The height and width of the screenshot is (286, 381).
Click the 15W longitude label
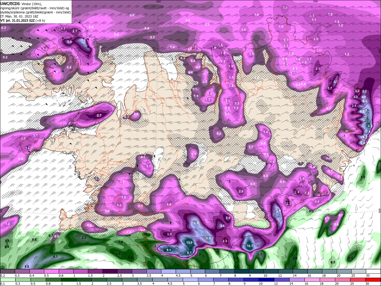315,1
